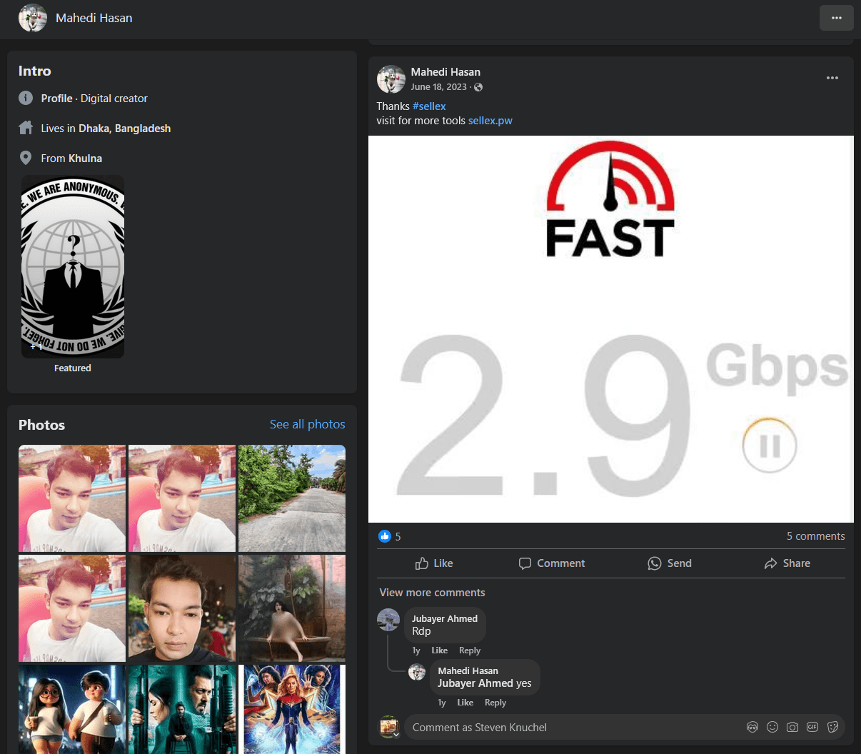Click the blue like reaction icon

point(385,536)
